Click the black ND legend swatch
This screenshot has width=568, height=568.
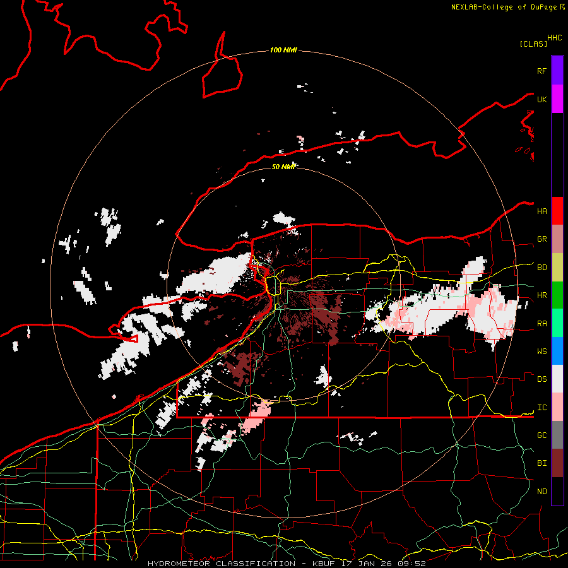557,491
